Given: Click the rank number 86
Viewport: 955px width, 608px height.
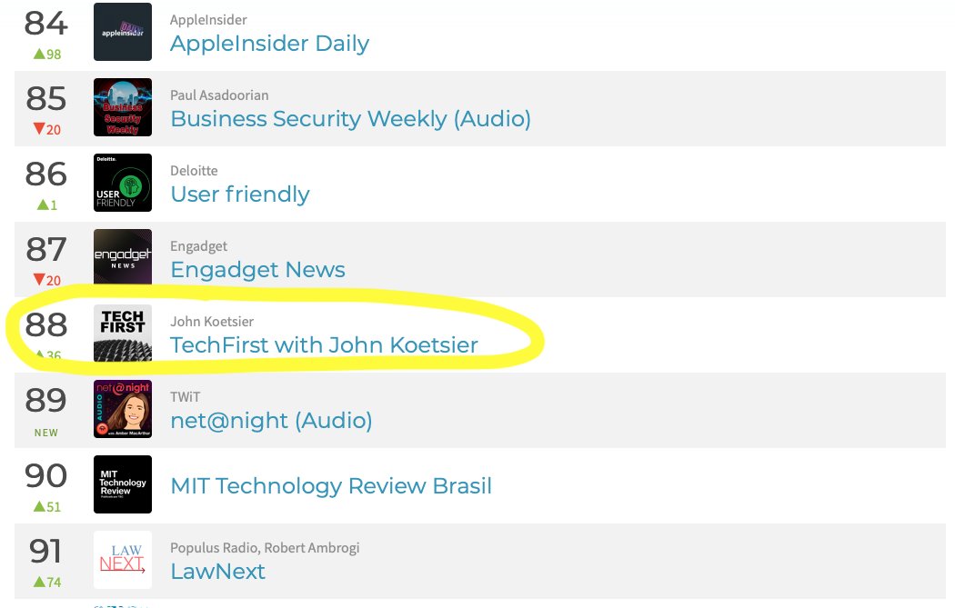Looking at the screenshot, I should coord(46,174).
